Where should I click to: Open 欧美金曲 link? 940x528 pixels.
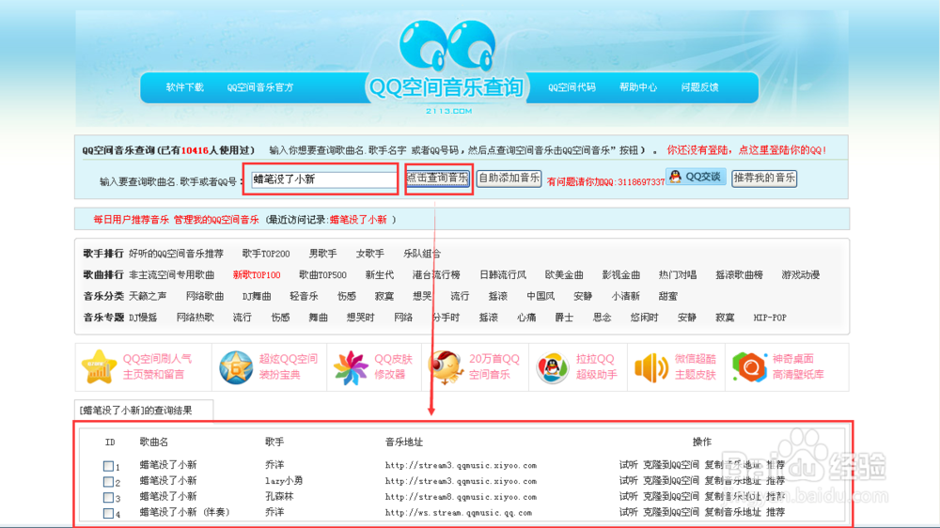tap(564, 275)
